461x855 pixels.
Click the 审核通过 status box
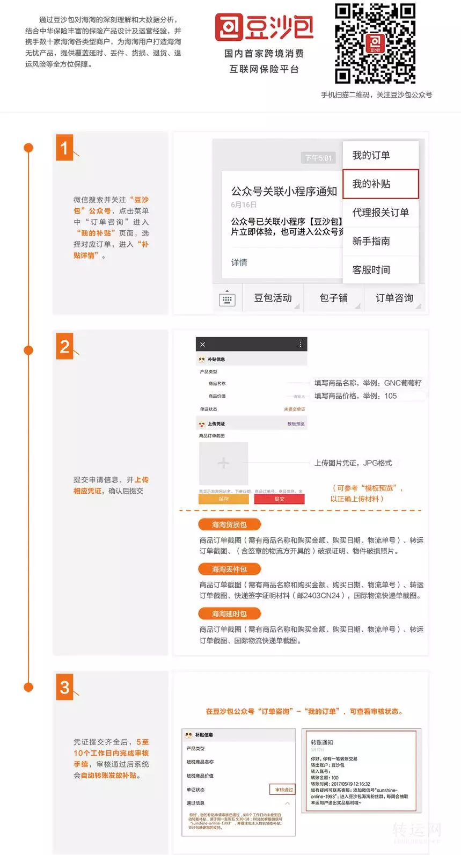click(282, 790)
